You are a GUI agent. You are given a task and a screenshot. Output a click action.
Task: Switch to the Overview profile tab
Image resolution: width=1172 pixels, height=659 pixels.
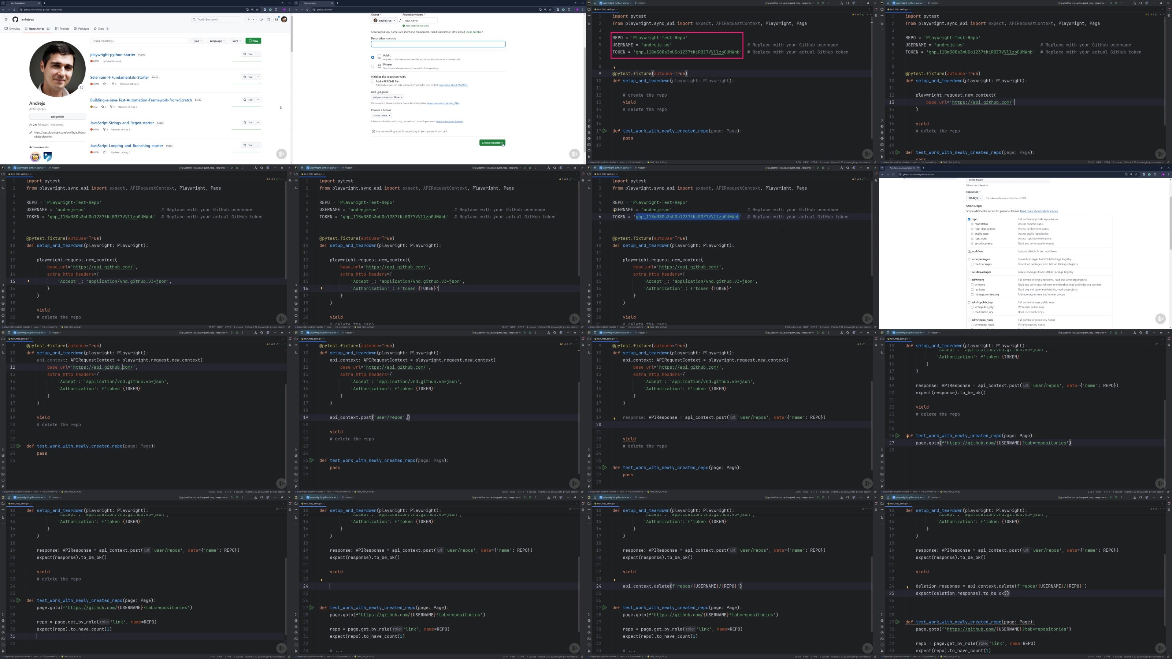(12, 29)
